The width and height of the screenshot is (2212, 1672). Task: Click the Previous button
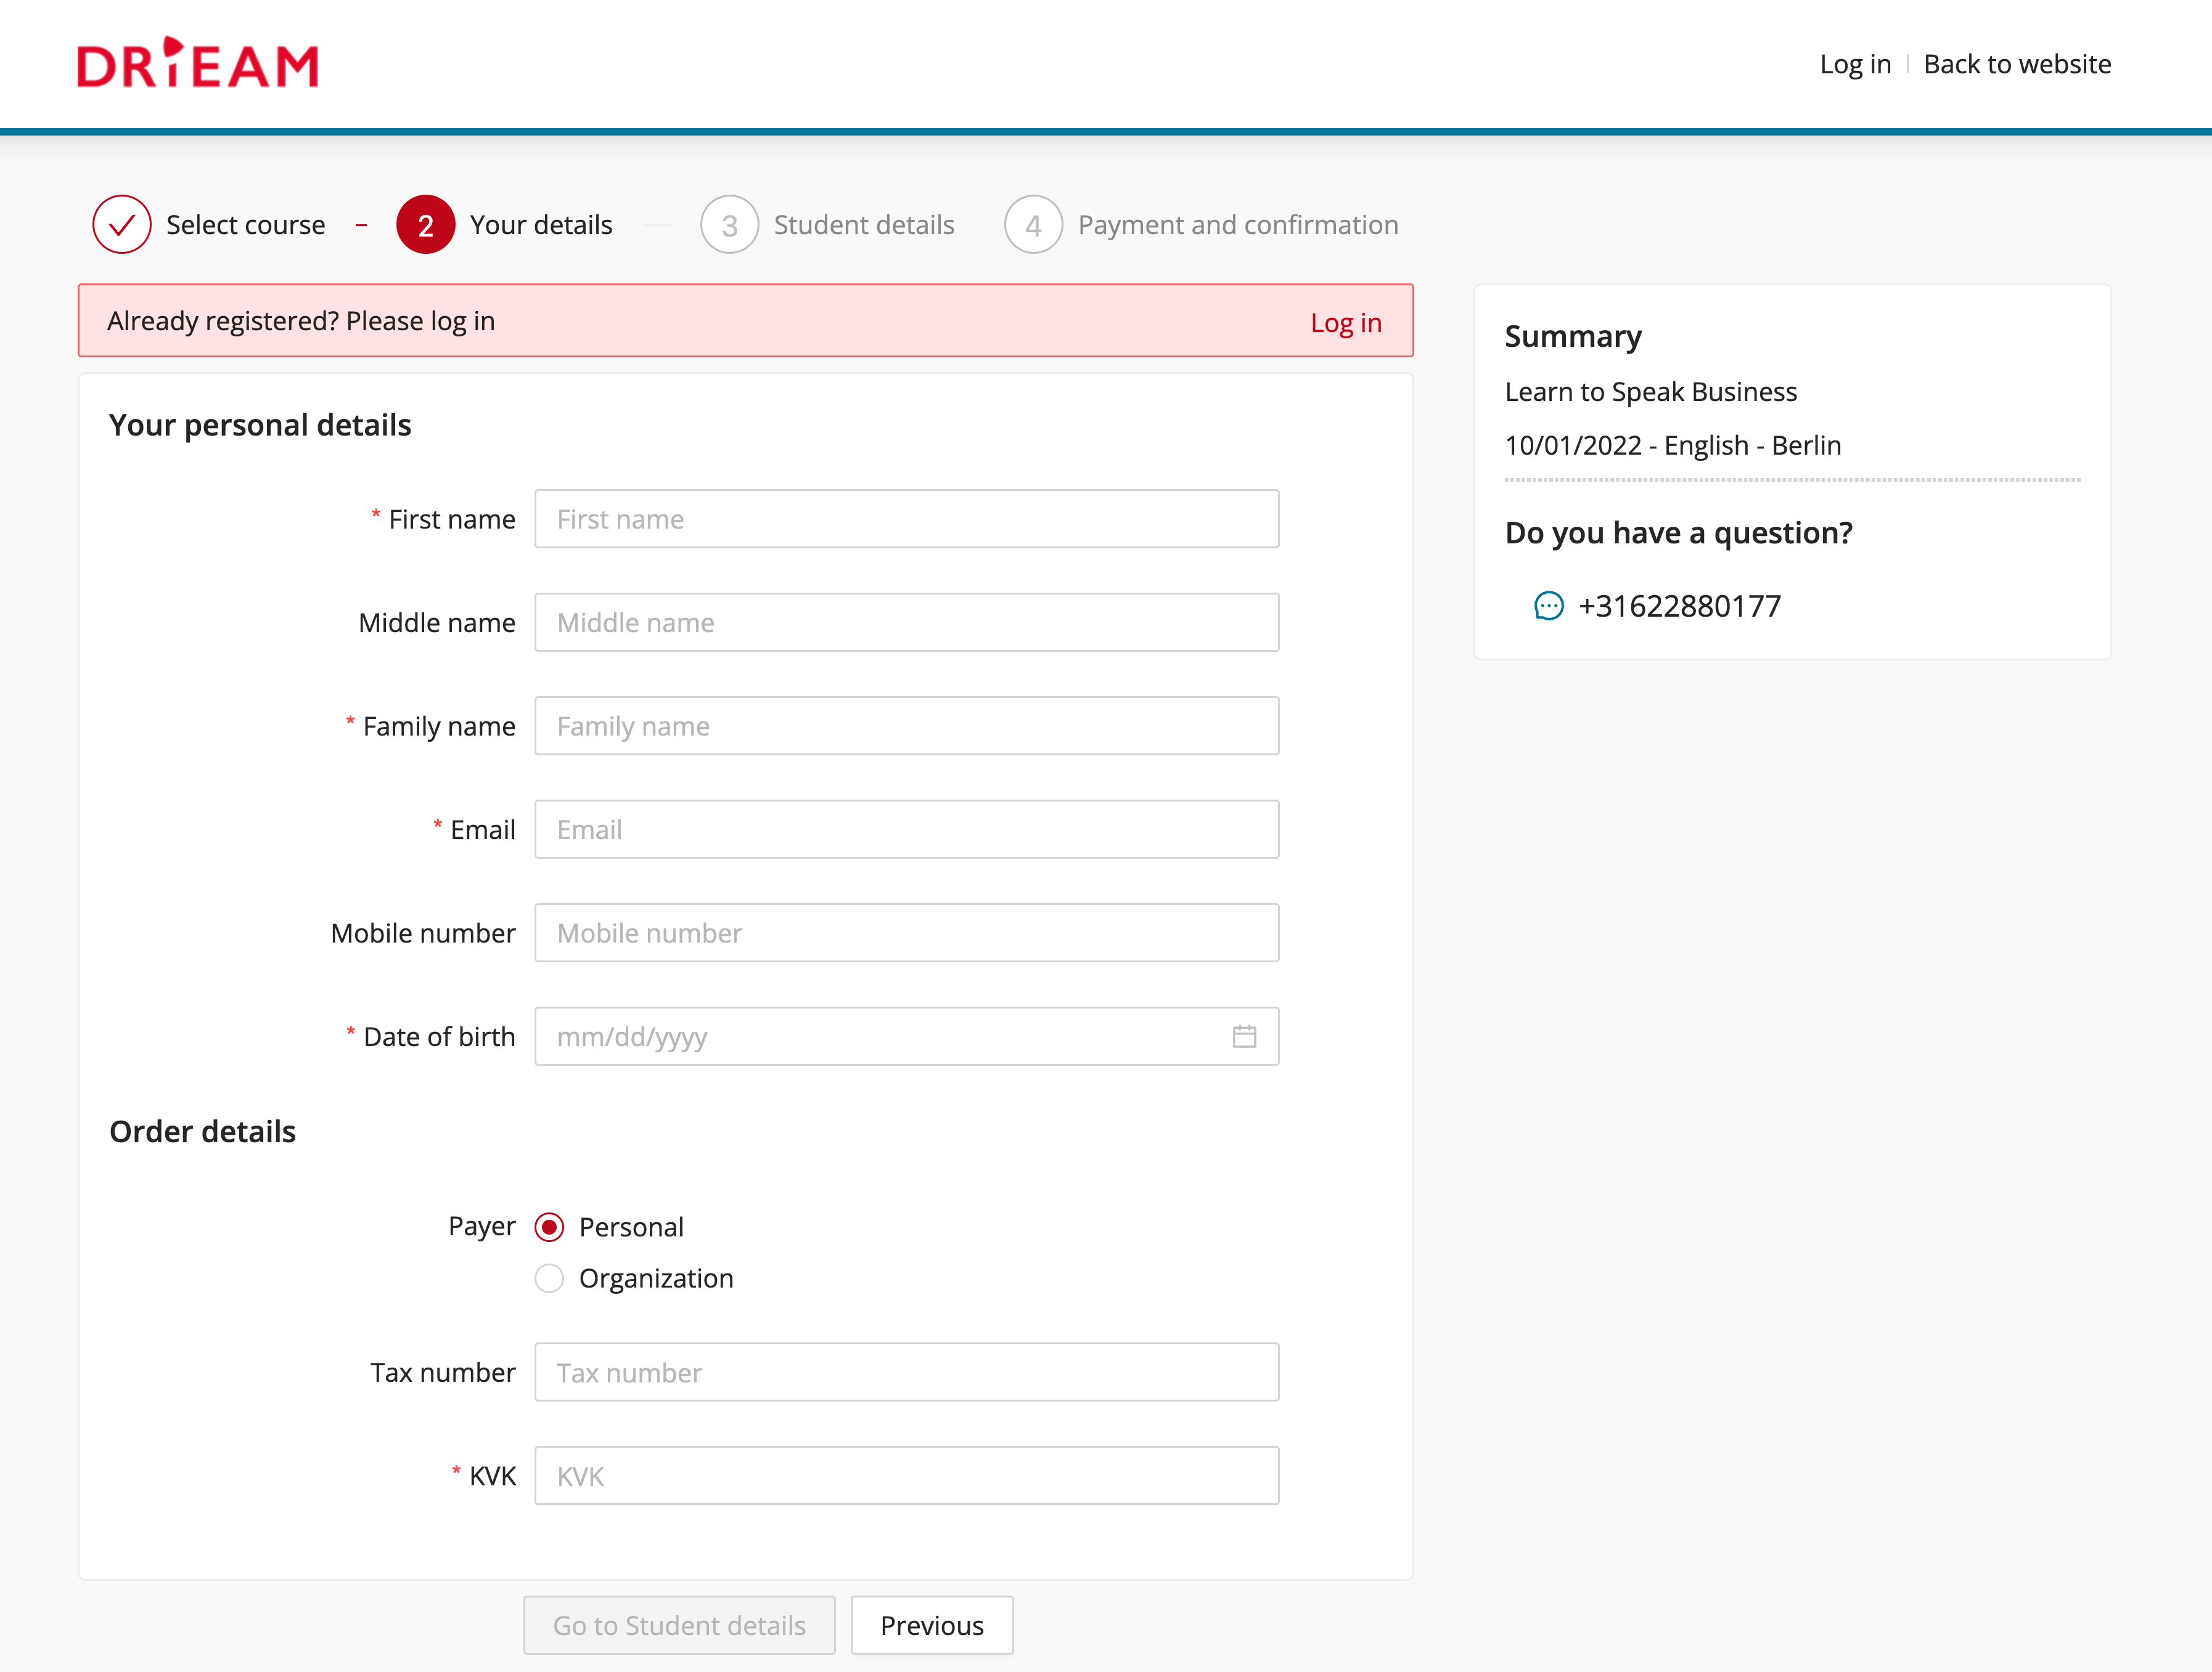[932, 1625]
